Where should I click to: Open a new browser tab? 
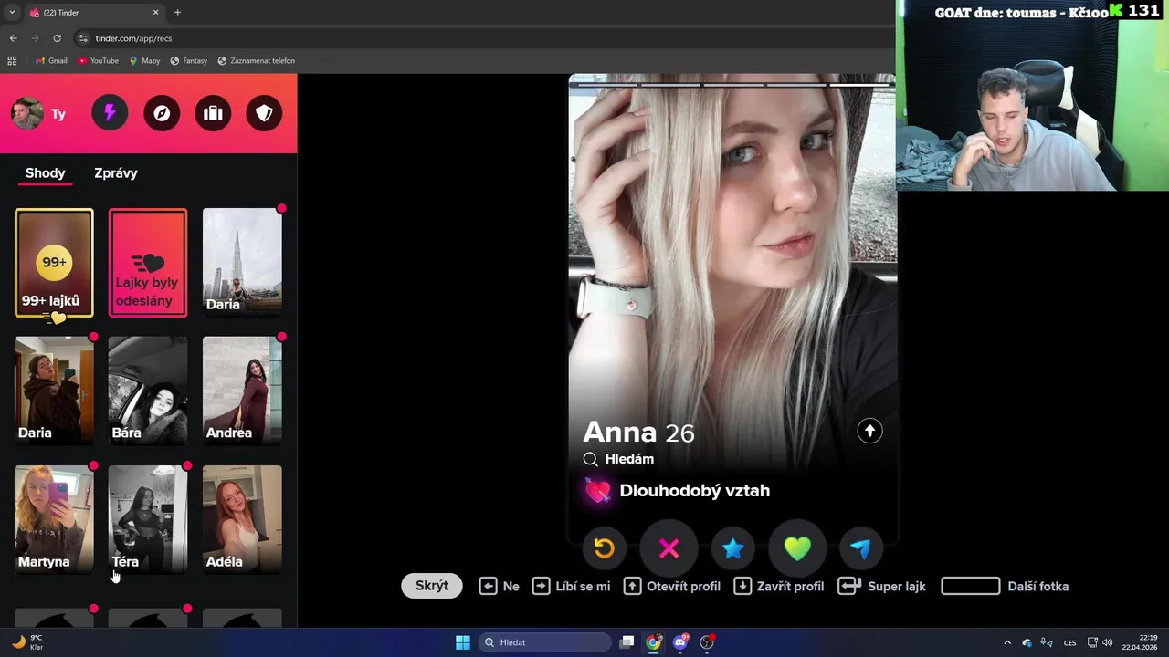point(177,12)
